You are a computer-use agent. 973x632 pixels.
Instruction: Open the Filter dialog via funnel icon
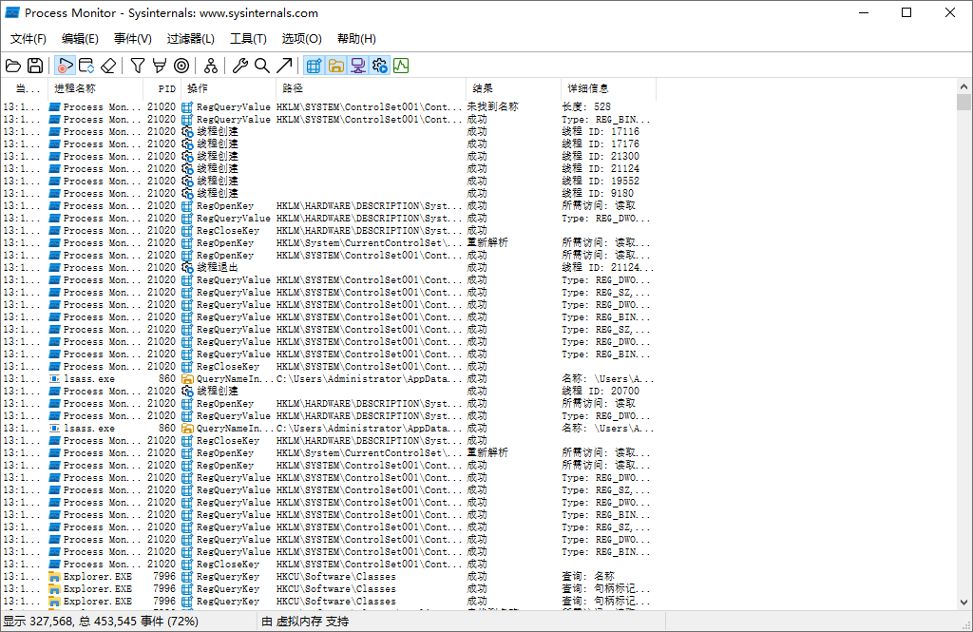click(x=138, y=66)
